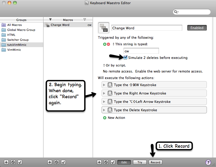216x167 pixels.
Task: Select the All Macros group
Action: (x=22, y=25)
